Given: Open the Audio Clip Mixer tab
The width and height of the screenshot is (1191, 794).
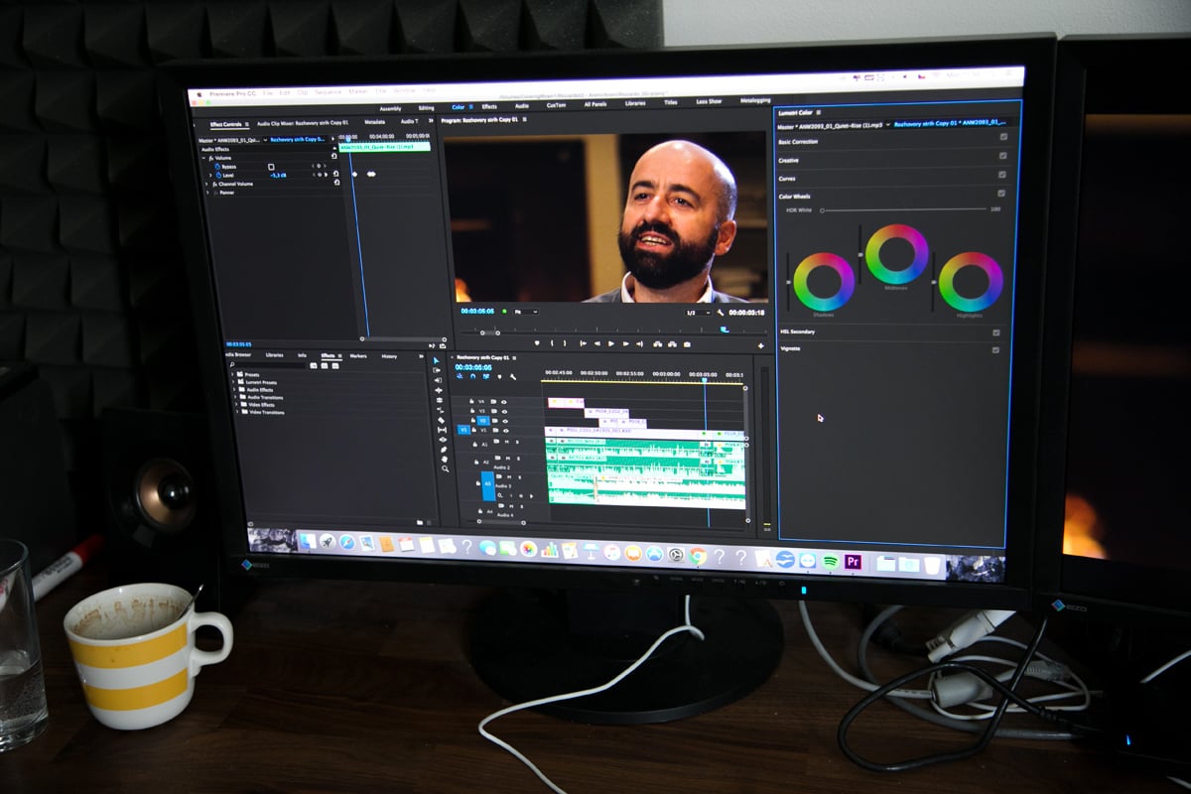Looking at the screenshot, I should [x=303, y=123].
